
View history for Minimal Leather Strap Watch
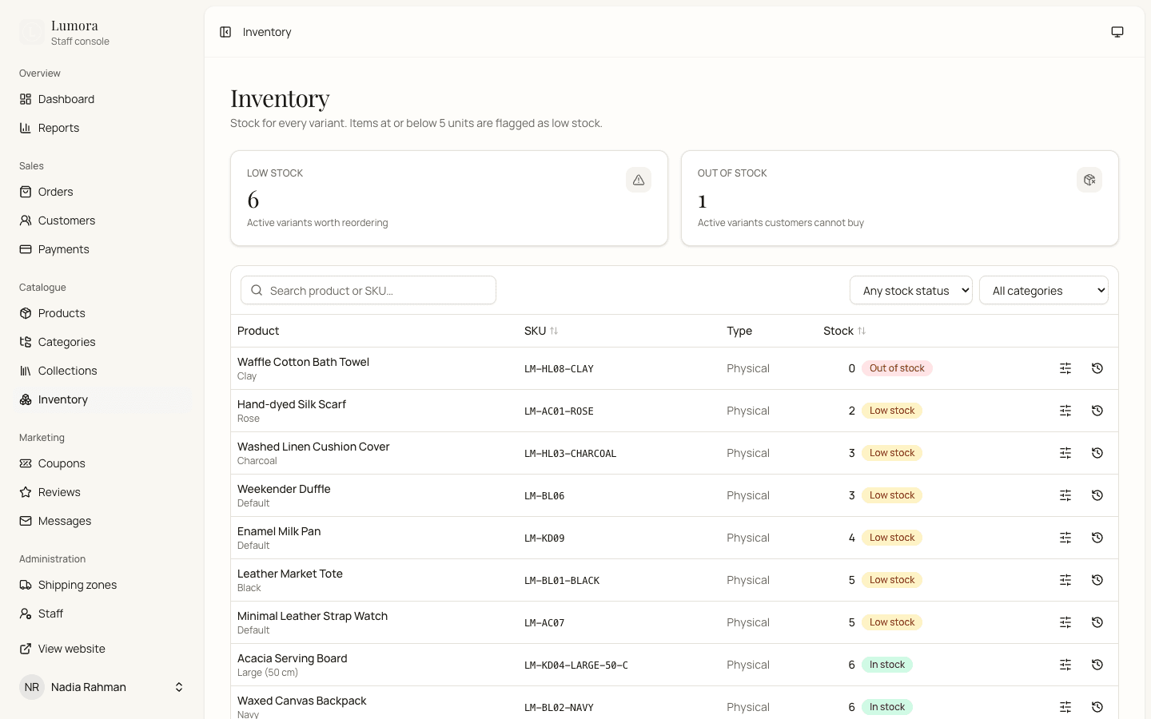click(x=1097, y=622)
